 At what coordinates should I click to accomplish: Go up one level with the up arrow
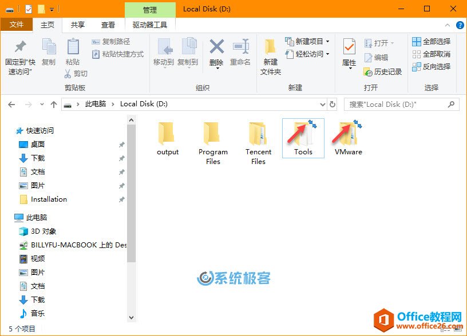click(54, 105)
